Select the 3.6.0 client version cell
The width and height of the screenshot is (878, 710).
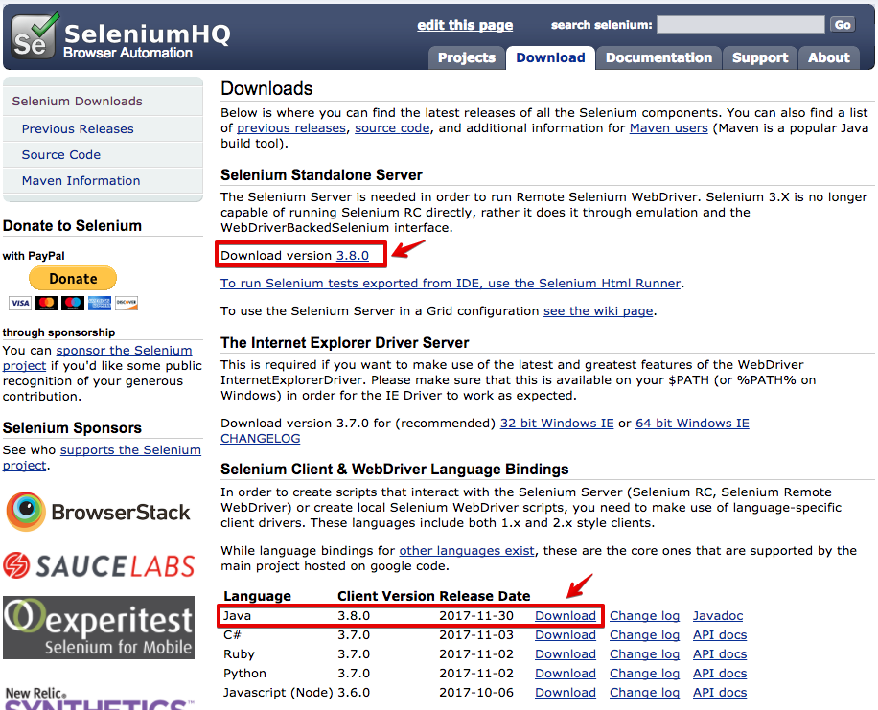[354, 693]
